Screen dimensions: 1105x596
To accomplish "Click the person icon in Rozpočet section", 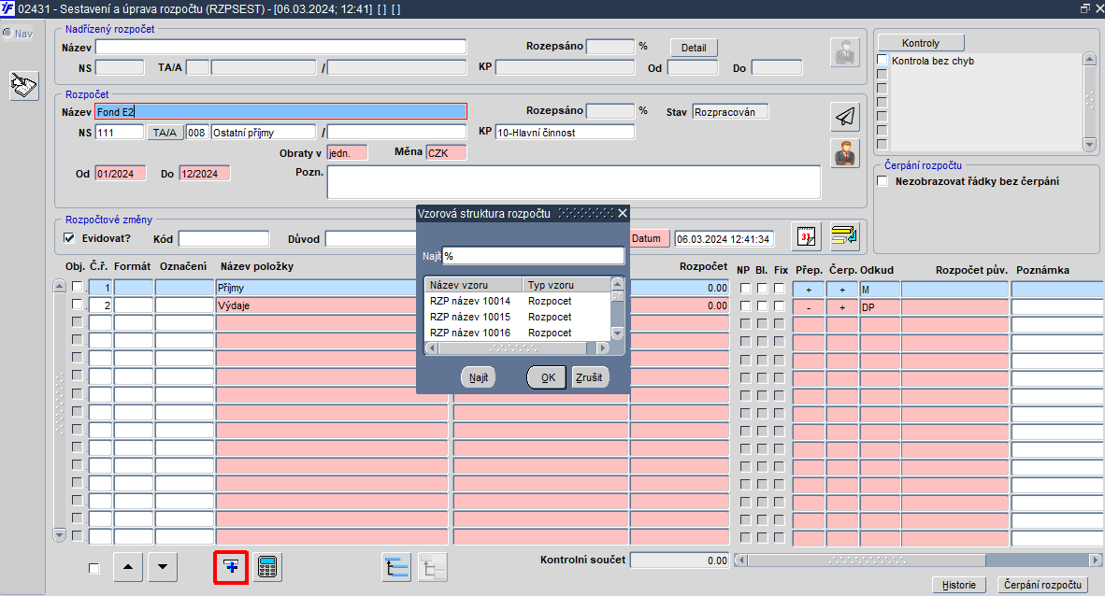I will (845, 153).
